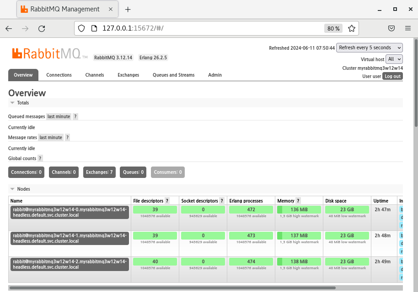Switch to the Overview tab
This screenshot has width=418, height=292.
[x=23, y=75]
